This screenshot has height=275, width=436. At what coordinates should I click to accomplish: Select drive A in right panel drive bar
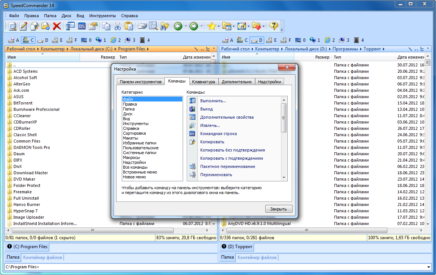[228, 40]
